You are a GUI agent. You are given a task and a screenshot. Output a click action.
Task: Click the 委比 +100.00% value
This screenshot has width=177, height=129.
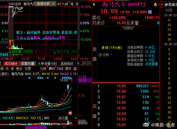pyautogui.click(x=117, y=18)
